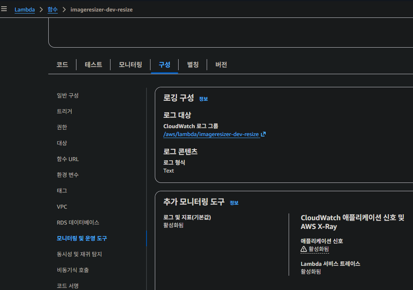The width and height of the screenshot is (413, 290).
Task: Click imageresizer-dev-resize breadcrumb text
Action: (x=101, y=10)
